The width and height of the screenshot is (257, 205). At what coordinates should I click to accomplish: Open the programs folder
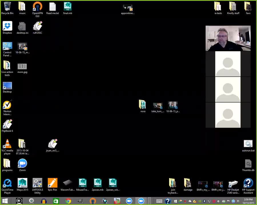click(7, 165)
